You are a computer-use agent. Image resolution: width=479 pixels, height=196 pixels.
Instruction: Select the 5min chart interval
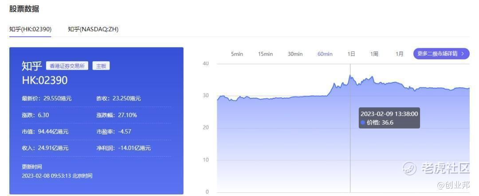click(237, 54)
